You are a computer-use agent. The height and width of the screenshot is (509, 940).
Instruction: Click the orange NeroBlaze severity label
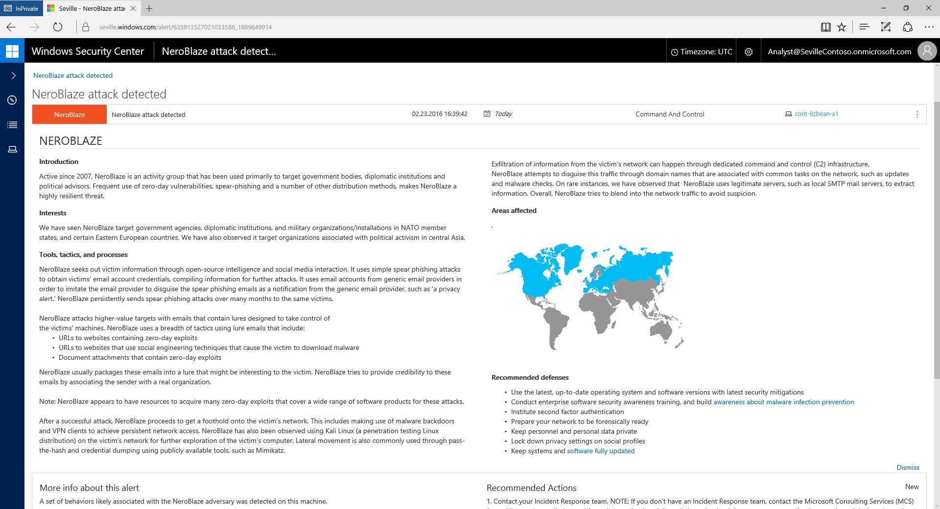70,115
